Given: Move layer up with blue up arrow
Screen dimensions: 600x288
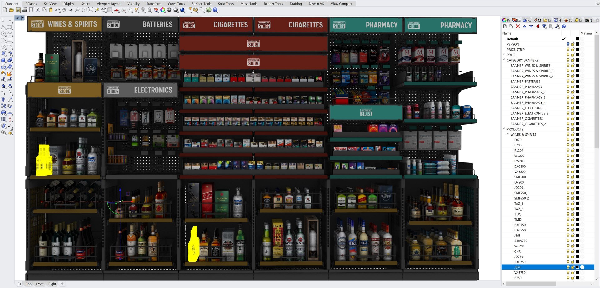Looking at the screenshot, I should click(524, 27).
